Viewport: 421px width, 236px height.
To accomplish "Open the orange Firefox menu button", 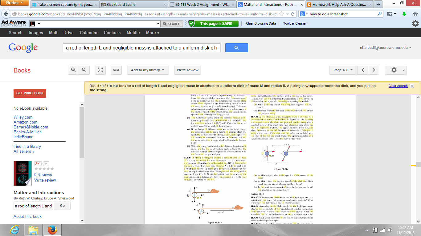I will 15,3.
